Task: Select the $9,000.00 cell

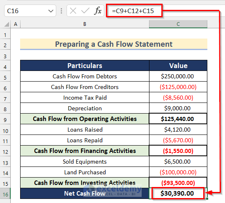Action: [178, 108]
